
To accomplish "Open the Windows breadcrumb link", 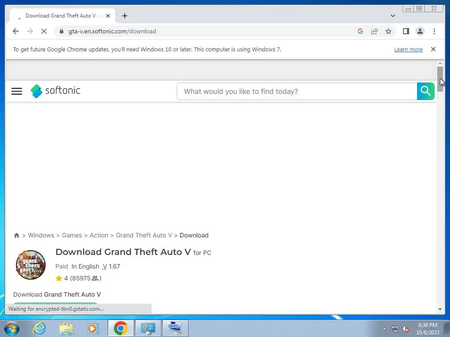I will (x=41, y=235).
